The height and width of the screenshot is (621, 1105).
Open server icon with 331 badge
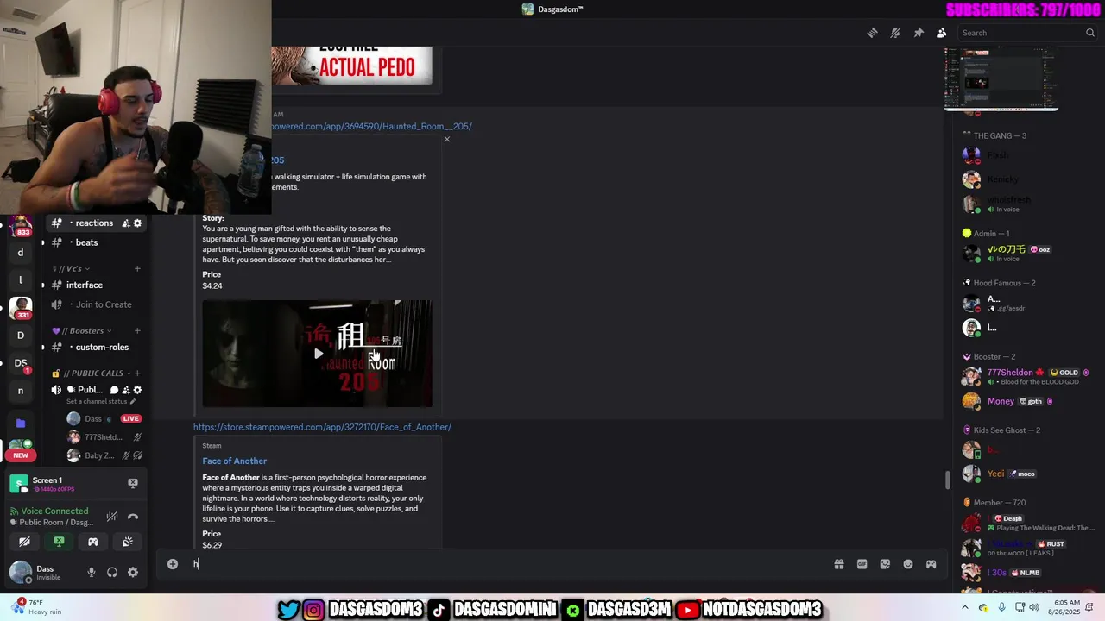click(21, 307)
